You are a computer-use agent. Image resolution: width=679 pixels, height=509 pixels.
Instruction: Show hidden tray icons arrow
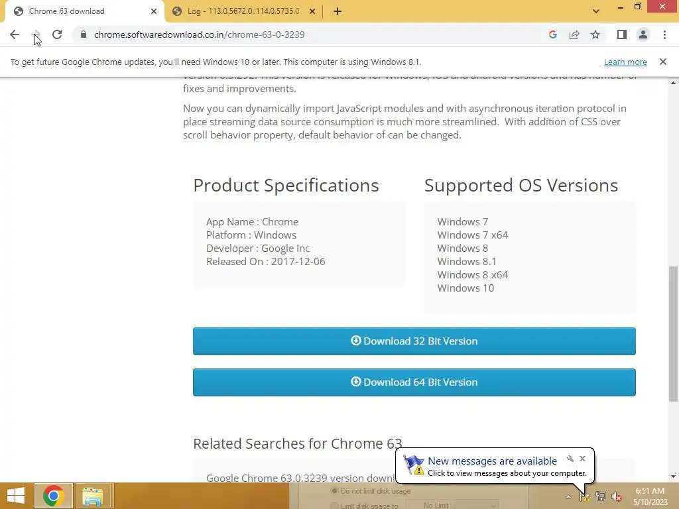568,496
